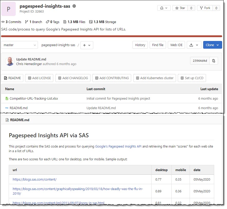Open the plus add-file menu
Viewport: 227px width, 209px height.
[x=87, y=45]
